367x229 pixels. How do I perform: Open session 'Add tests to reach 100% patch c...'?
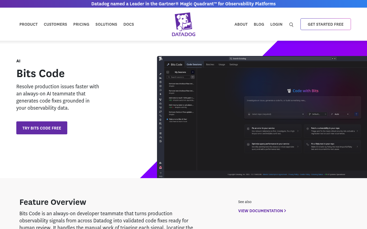click(181, 99)
